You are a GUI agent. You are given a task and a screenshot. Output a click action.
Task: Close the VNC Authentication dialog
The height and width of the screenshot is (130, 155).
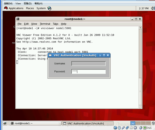point(108,55)
